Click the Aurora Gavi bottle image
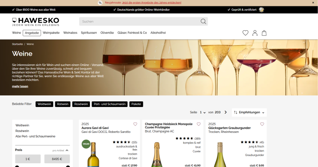 [x=93, y=155]
